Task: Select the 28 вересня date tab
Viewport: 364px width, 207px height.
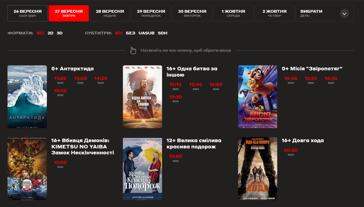Action: tap(110, 14)
